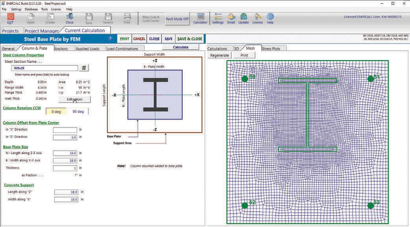Image resolution: width=410 pixels, height=227 pixels.
Task: Open Bldg Code & Load Combs
Action: point(151,19)
